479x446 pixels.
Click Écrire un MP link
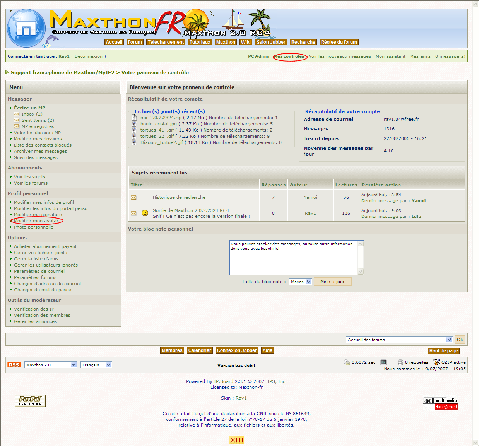click(x=30, y=108)
